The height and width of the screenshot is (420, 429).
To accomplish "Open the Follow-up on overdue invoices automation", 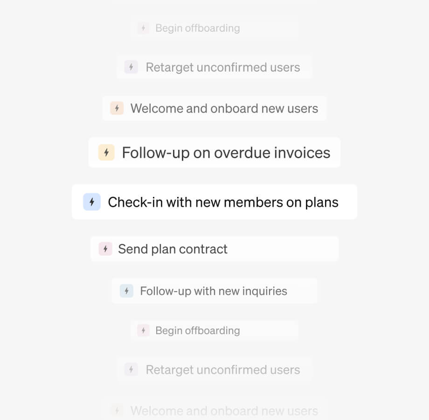I will pyautogui.click(x=226, y=153).
